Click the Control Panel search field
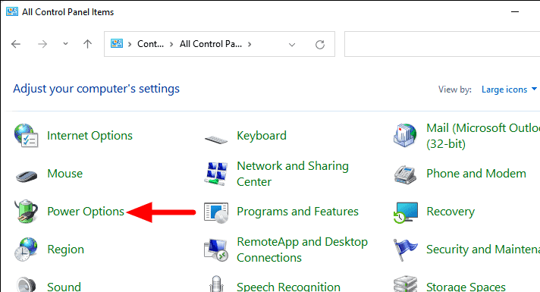Image resolution: width=540 pixels, height=292 pixels. (x=442, y=44)
